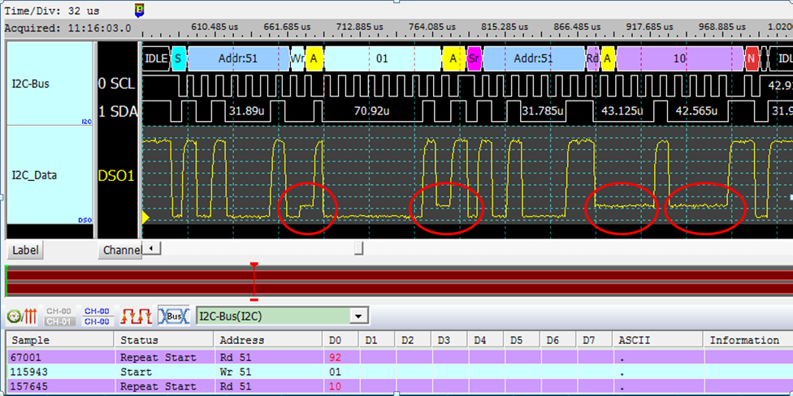Image resolution: width=793 pixels, height=396 pixels.
Task: Click the 70.92u SDA pulse width
Action: tap(372, 110)
